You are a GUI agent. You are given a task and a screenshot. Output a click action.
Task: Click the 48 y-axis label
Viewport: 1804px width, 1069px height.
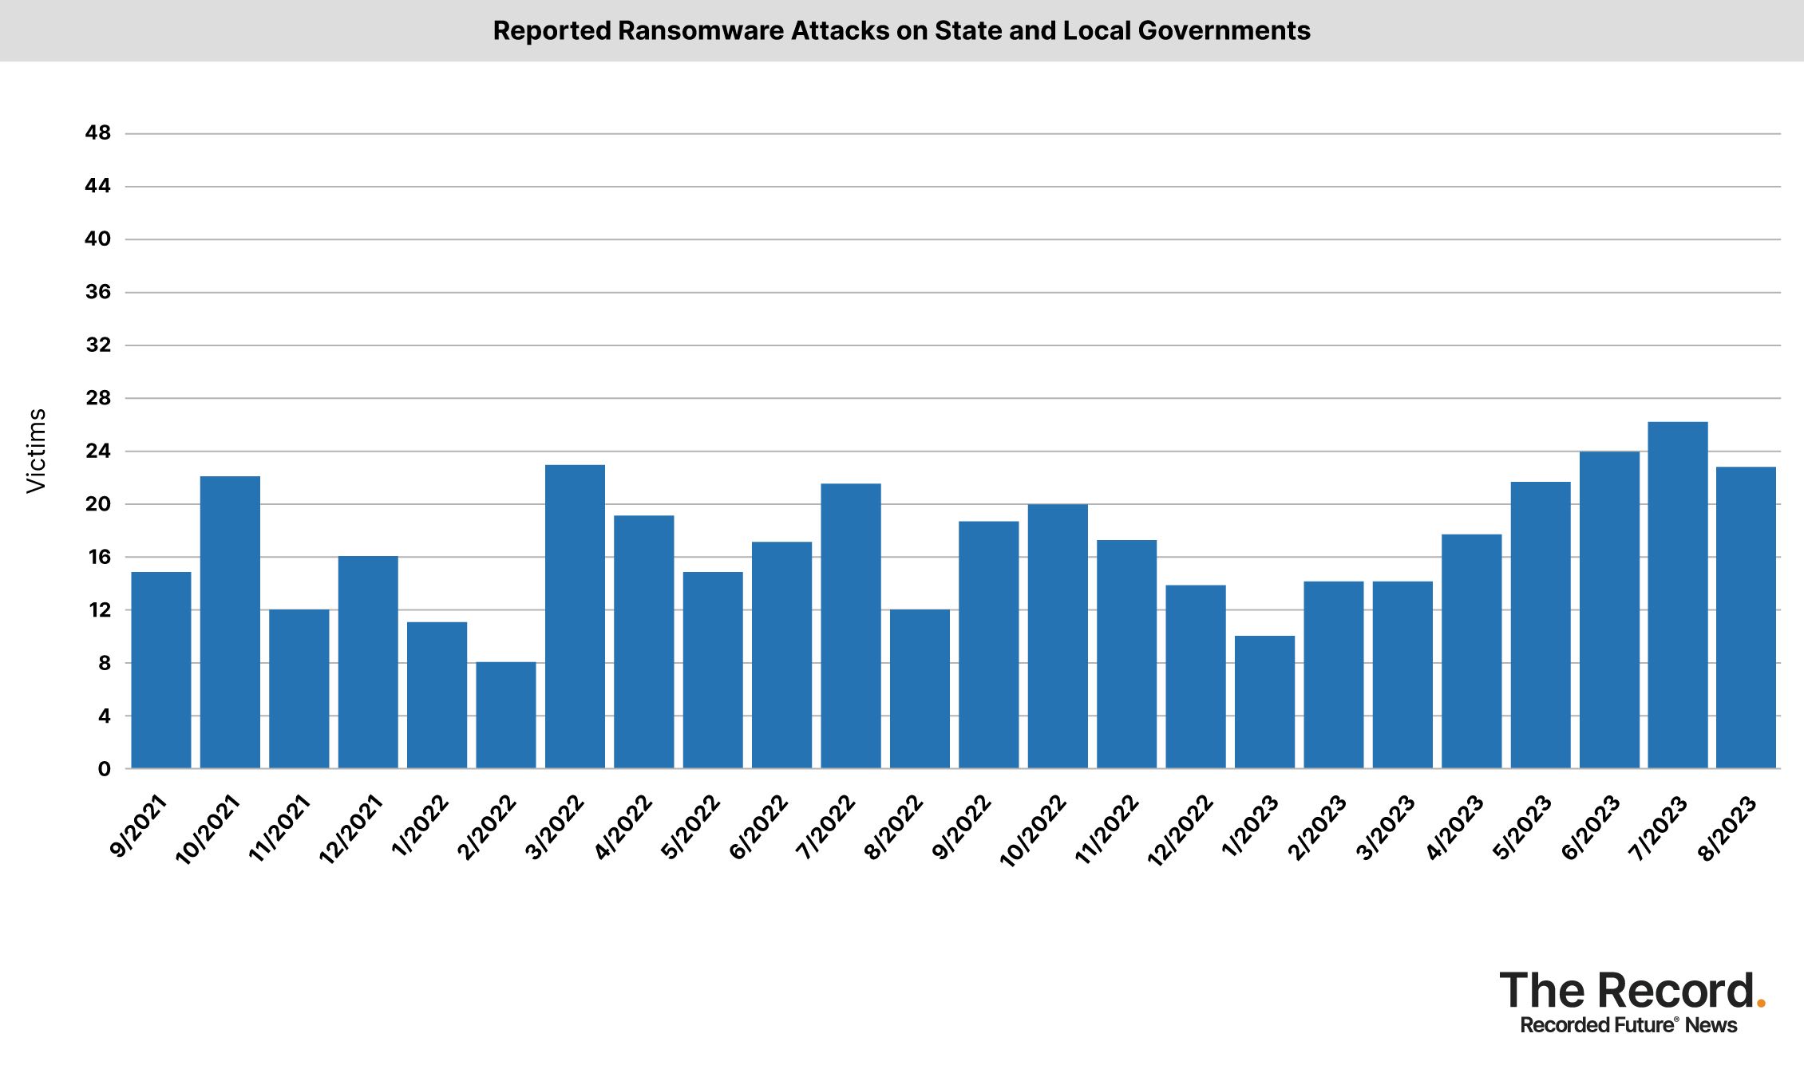[x=98, y=133]
